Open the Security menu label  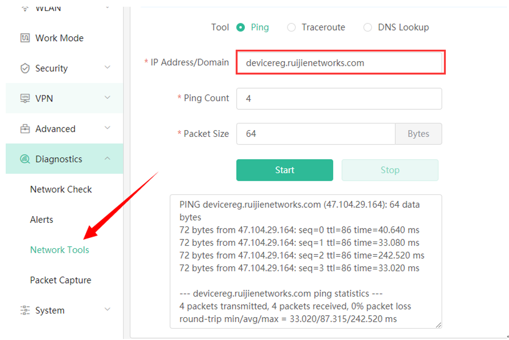pyautogui.click(x=51, y=68)
